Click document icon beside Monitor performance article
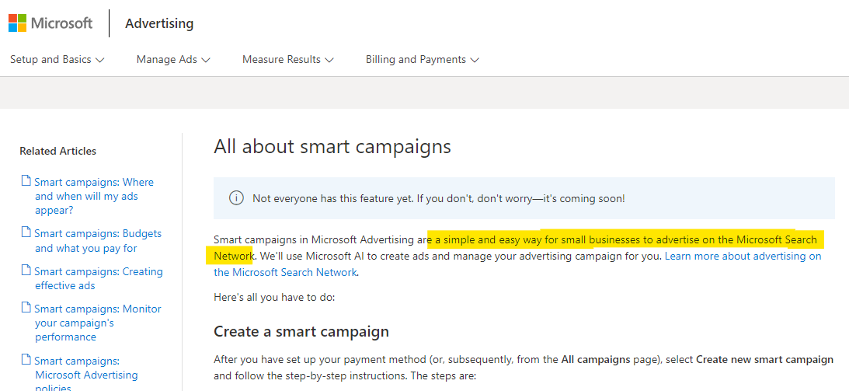The height and width of the screenshot is (391, 849). point(26,308)
